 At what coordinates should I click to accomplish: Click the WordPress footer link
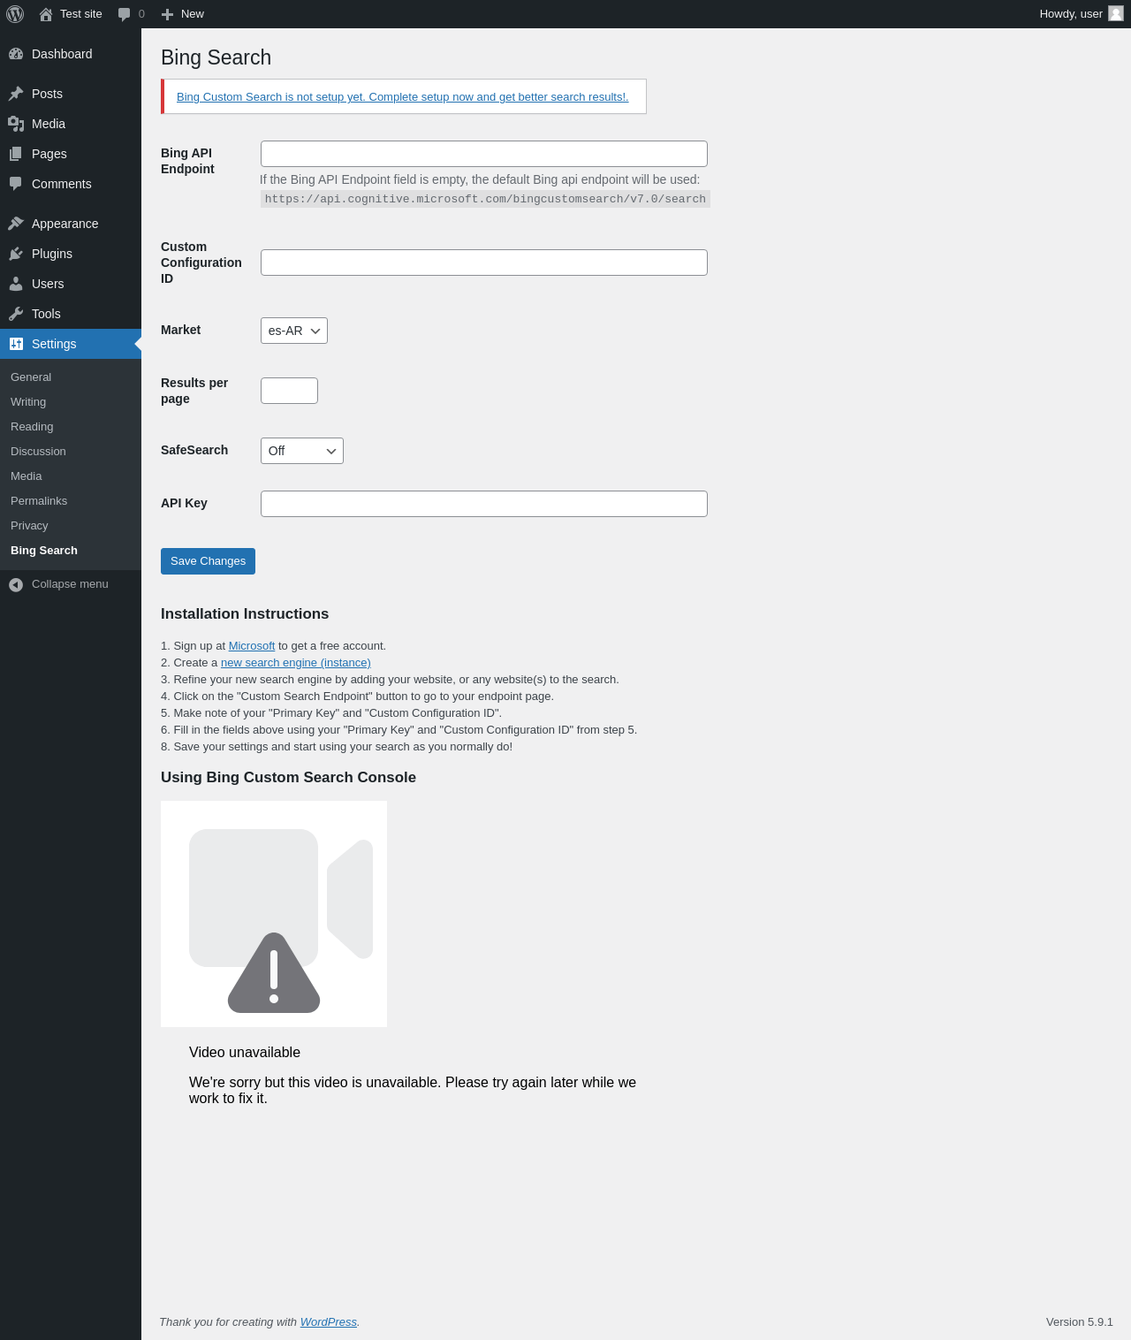(x=329, y=1322)
